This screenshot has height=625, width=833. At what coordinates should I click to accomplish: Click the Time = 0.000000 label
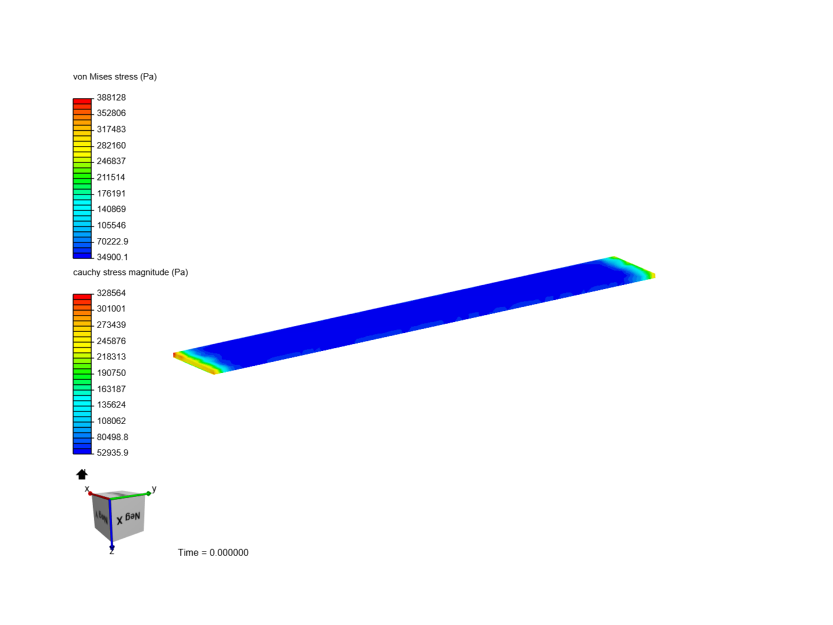[213, 553]
